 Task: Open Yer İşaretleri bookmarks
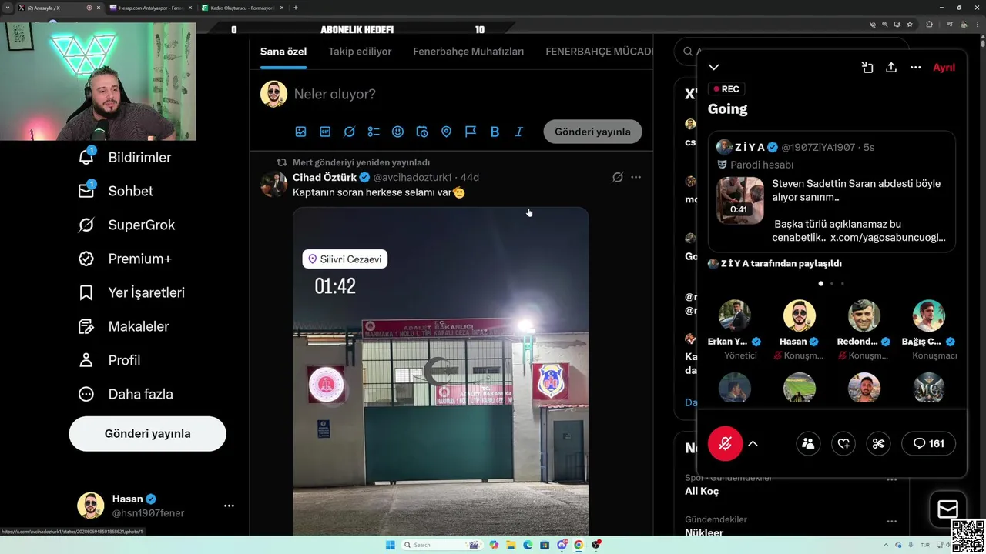132,292
